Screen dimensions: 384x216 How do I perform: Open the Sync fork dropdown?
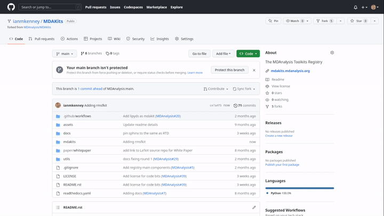244,89
